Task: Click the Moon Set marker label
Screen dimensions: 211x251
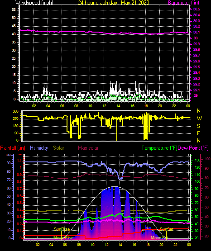Action: coord(159,238)
